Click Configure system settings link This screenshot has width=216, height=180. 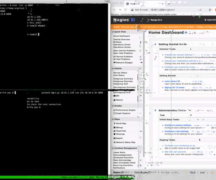tap(178, 125)
